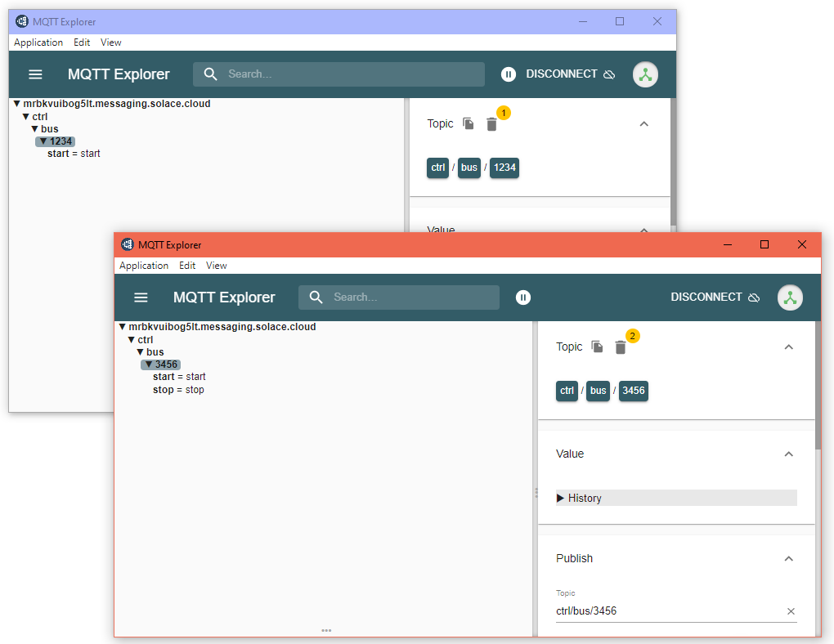Expand History section in Value panel
834x644 pixels.
pyautogui.click(x=676, y=498)
